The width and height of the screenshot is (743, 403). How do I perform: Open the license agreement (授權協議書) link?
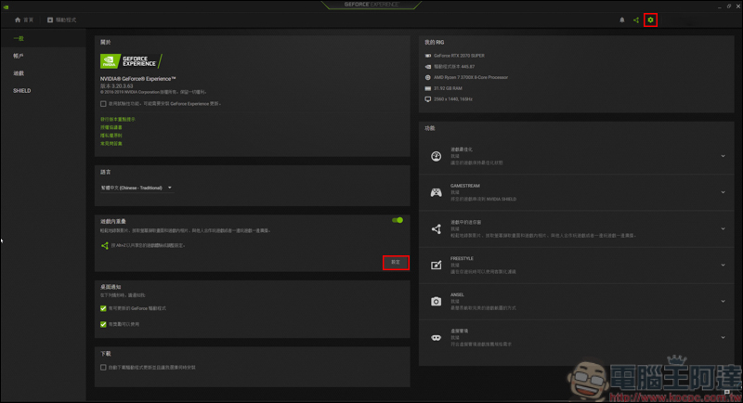[111, 127]
